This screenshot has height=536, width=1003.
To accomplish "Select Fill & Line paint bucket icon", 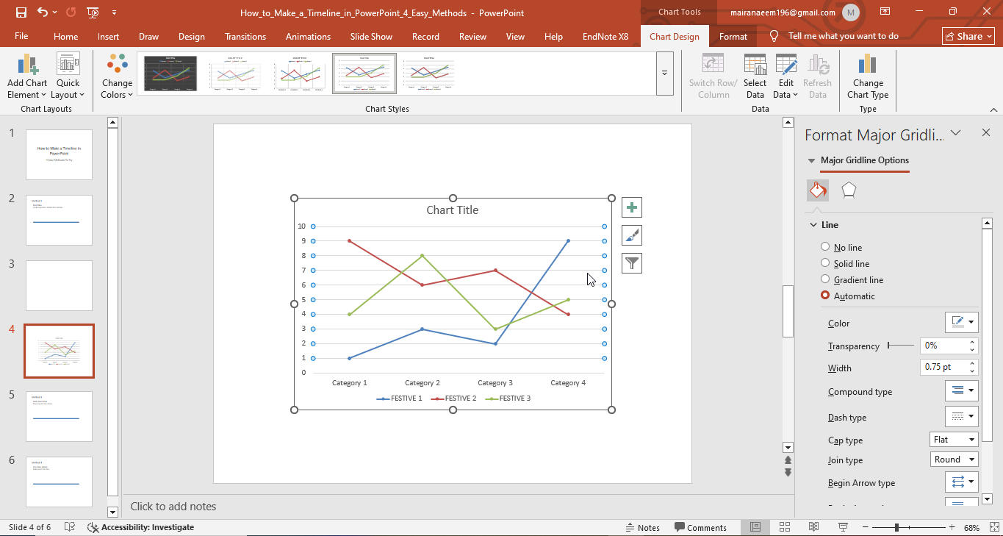I will (818, 190).
